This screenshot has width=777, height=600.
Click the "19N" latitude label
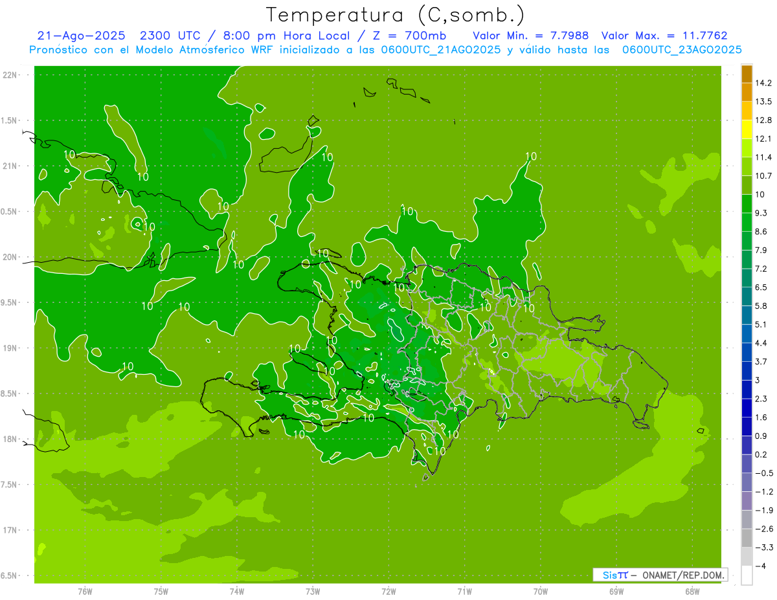point(11,348)
